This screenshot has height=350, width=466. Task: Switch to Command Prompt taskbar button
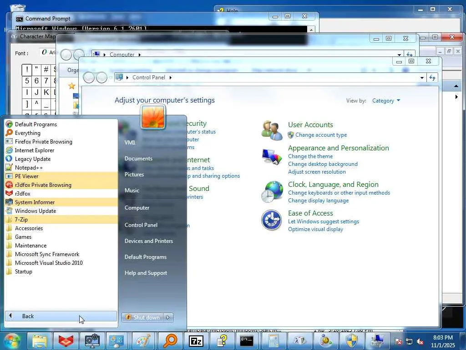coord(248,341)
